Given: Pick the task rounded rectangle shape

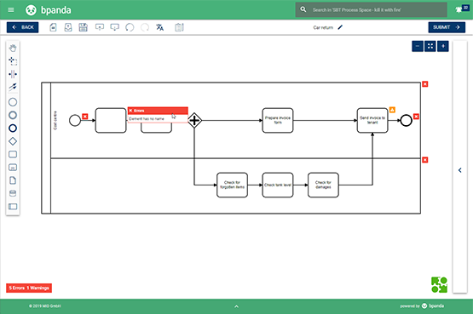Looking at the screenshot, I should pyautogui.click(x=13, y=154).
